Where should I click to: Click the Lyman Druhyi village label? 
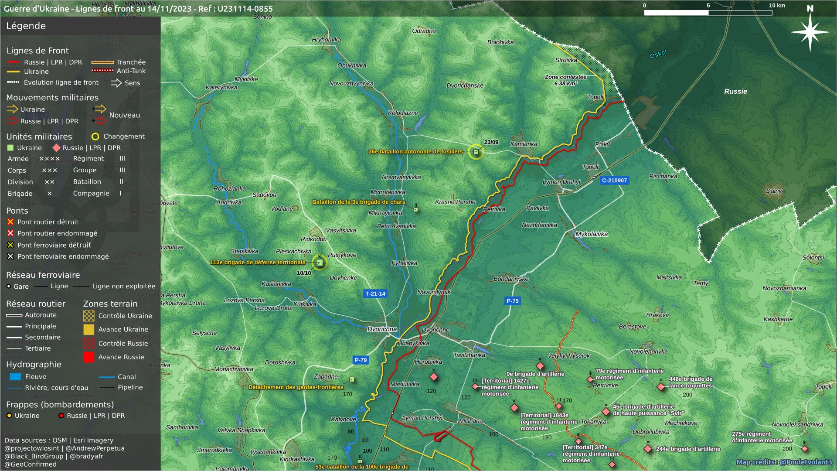click(x=561, y=182)
